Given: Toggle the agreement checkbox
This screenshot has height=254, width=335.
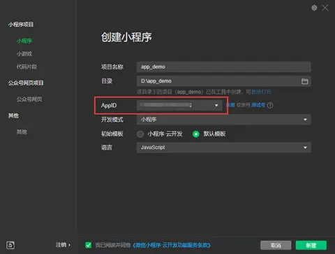Looking at the screenshot, I should [89, 245].
